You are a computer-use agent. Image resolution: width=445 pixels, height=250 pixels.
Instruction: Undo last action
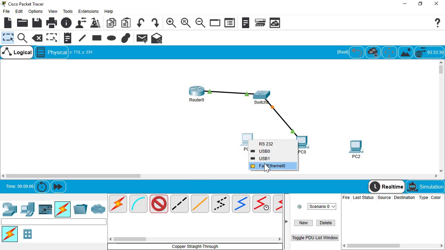(140, 23)
